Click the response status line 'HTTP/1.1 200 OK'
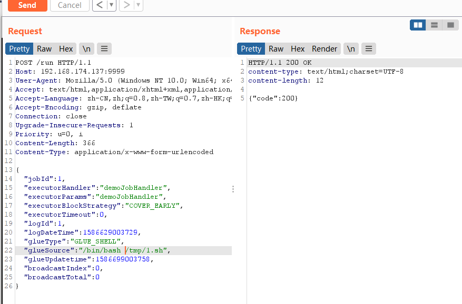The width and height of the screenshot is (462, 304). coord(280,63)
